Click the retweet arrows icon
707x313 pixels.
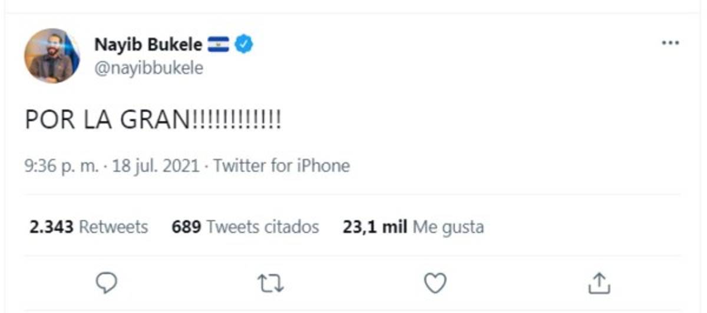[271, 284]
